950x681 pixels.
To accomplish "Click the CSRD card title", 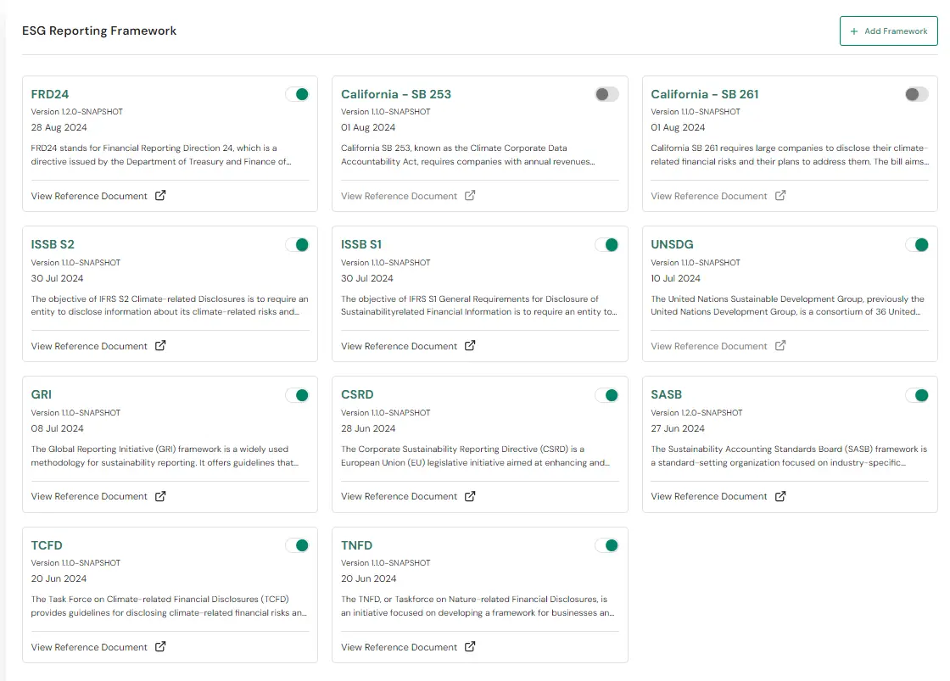I will click(x=357, y=394).
